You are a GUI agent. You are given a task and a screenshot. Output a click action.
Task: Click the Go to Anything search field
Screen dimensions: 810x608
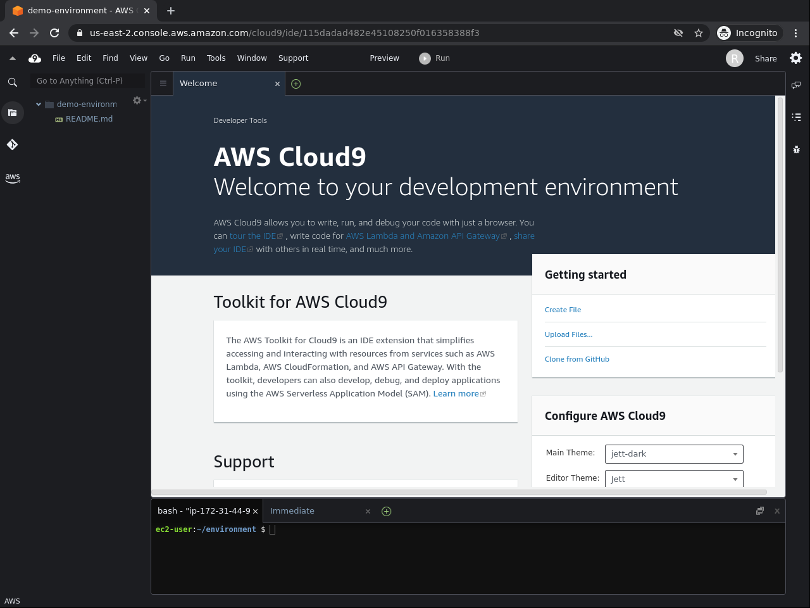coord(87,81)
